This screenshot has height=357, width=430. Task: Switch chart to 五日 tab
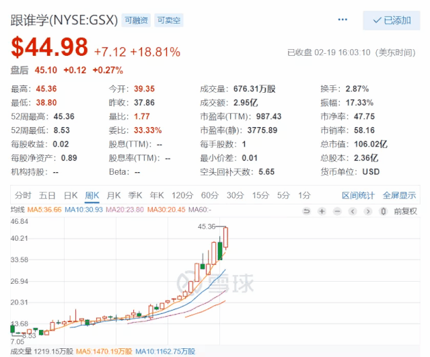pos(47,196)
